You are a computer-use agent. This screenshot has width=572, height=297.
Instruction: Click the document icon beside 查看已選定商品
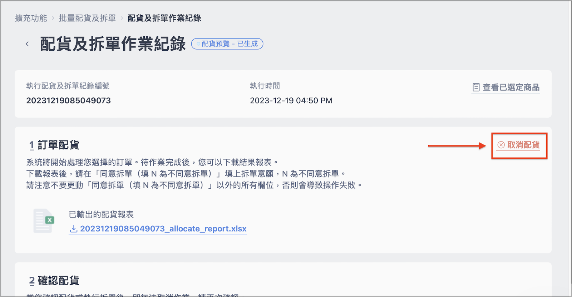tap(476, 87)
